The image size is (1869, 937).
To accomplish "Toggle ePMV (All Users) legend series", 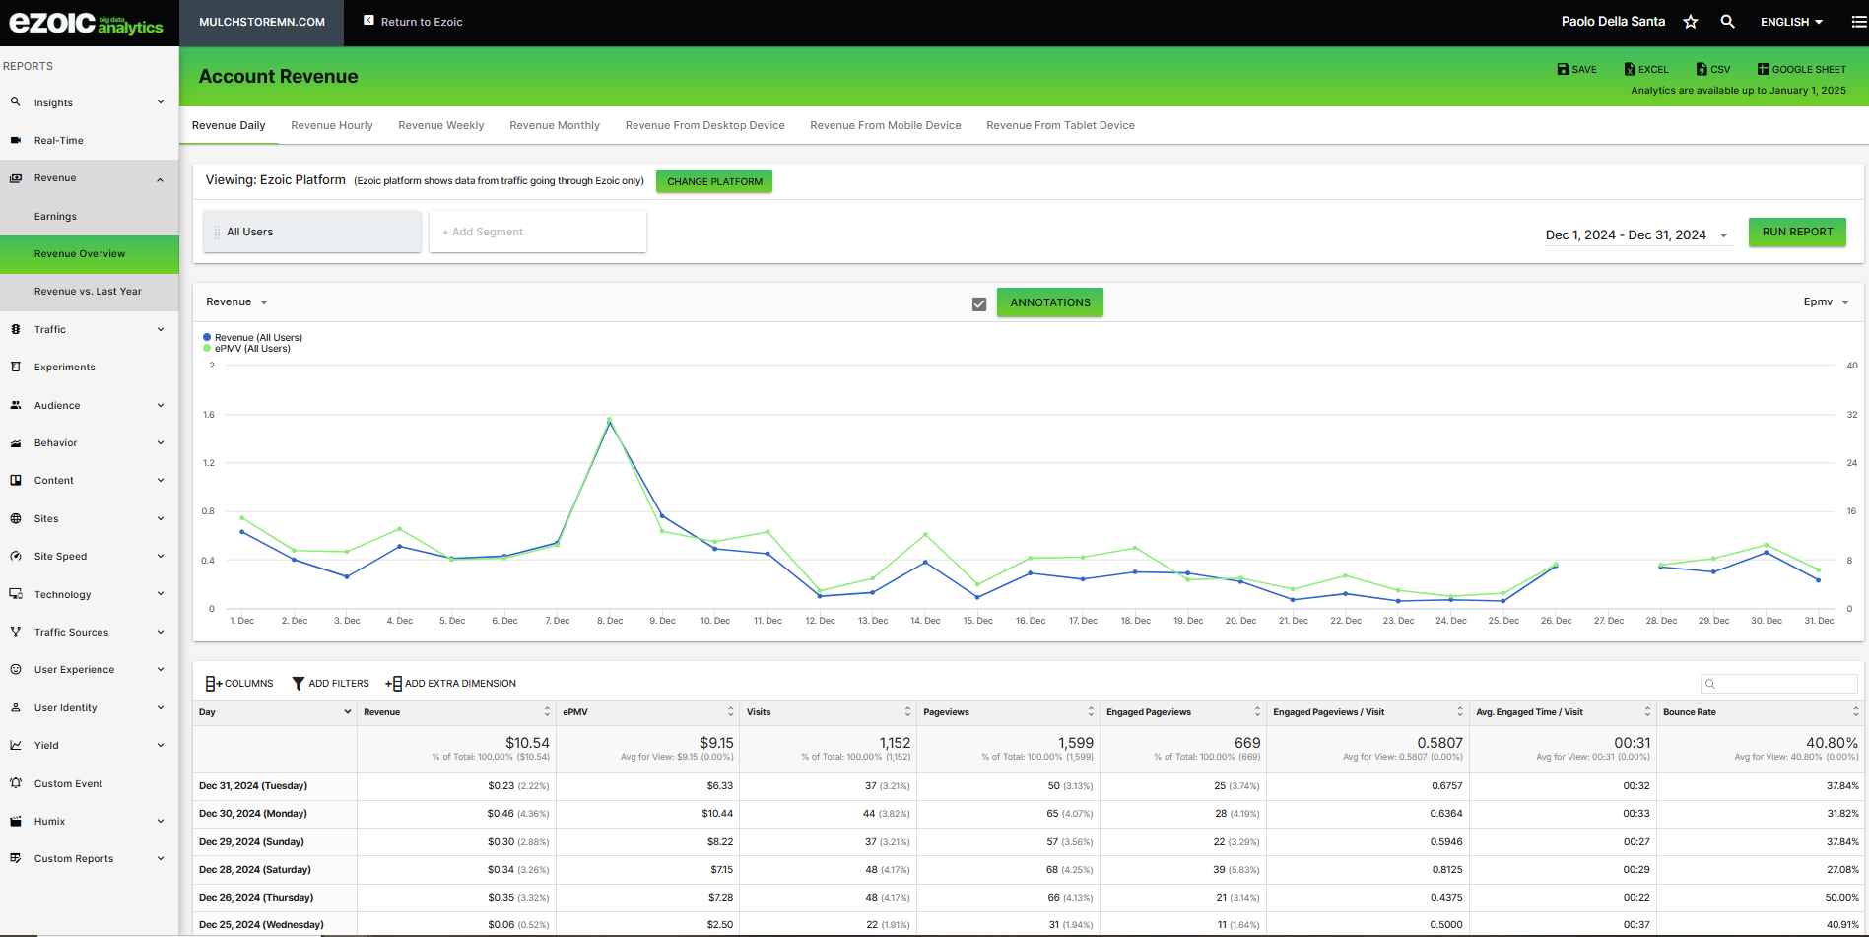I will pyautogui.click(x=246, y=348).
